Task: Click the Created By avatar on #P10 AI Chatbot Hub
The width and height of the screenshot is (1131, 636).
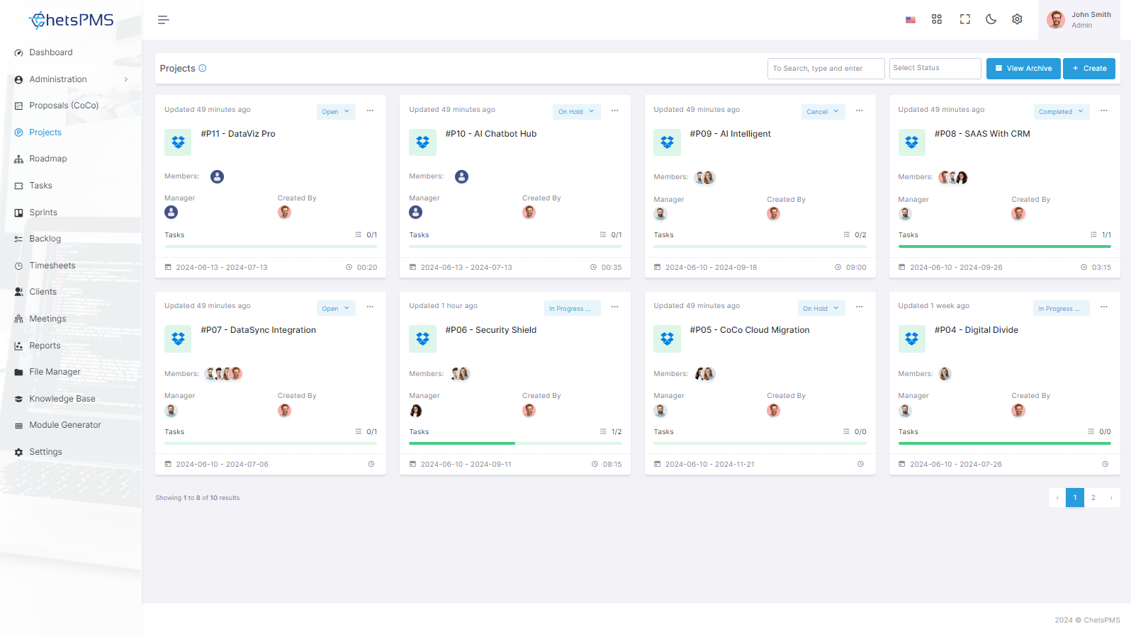Action: 529,212
